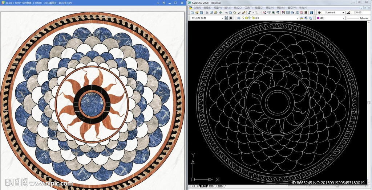
Task: Expand the layer list dropdown
Action: pos(297,18)
